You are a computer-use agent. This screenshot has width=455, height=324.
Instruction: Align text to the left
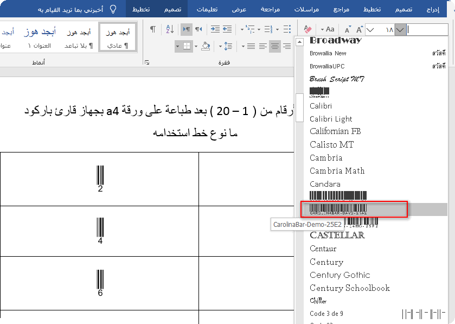263,46
